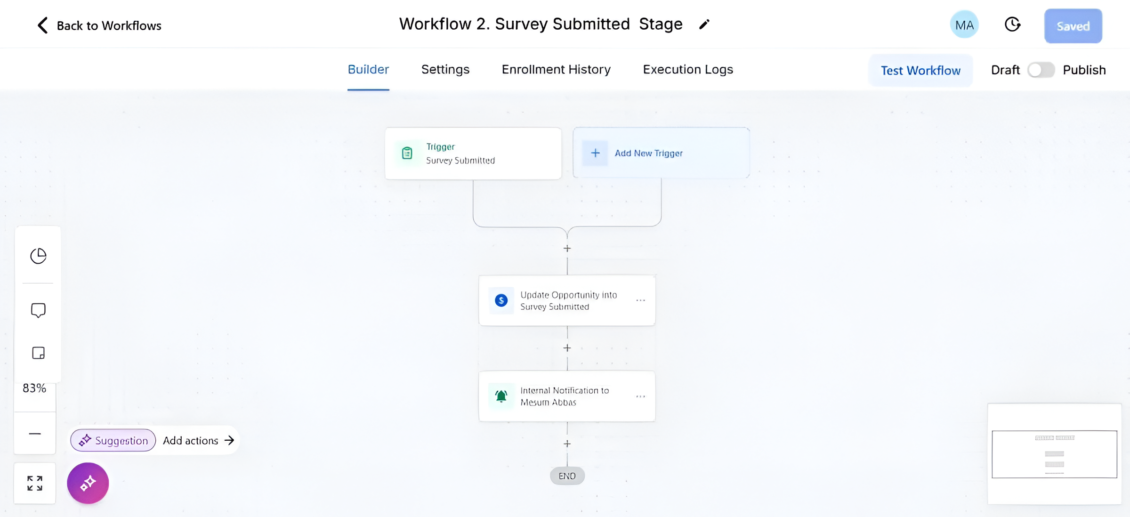This screenshot has width=1130, height=517.
Task: Switch to the Settings tab
Action: (x=445, y=70)
